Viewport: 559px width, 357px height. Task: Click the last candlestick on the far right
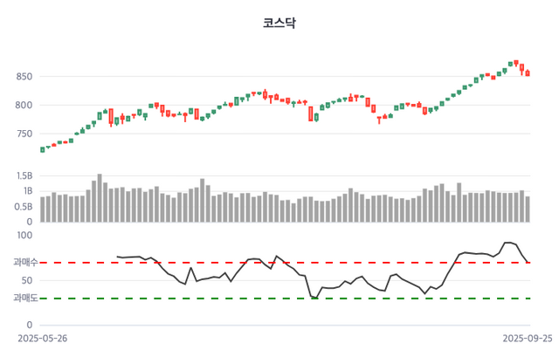528,73
